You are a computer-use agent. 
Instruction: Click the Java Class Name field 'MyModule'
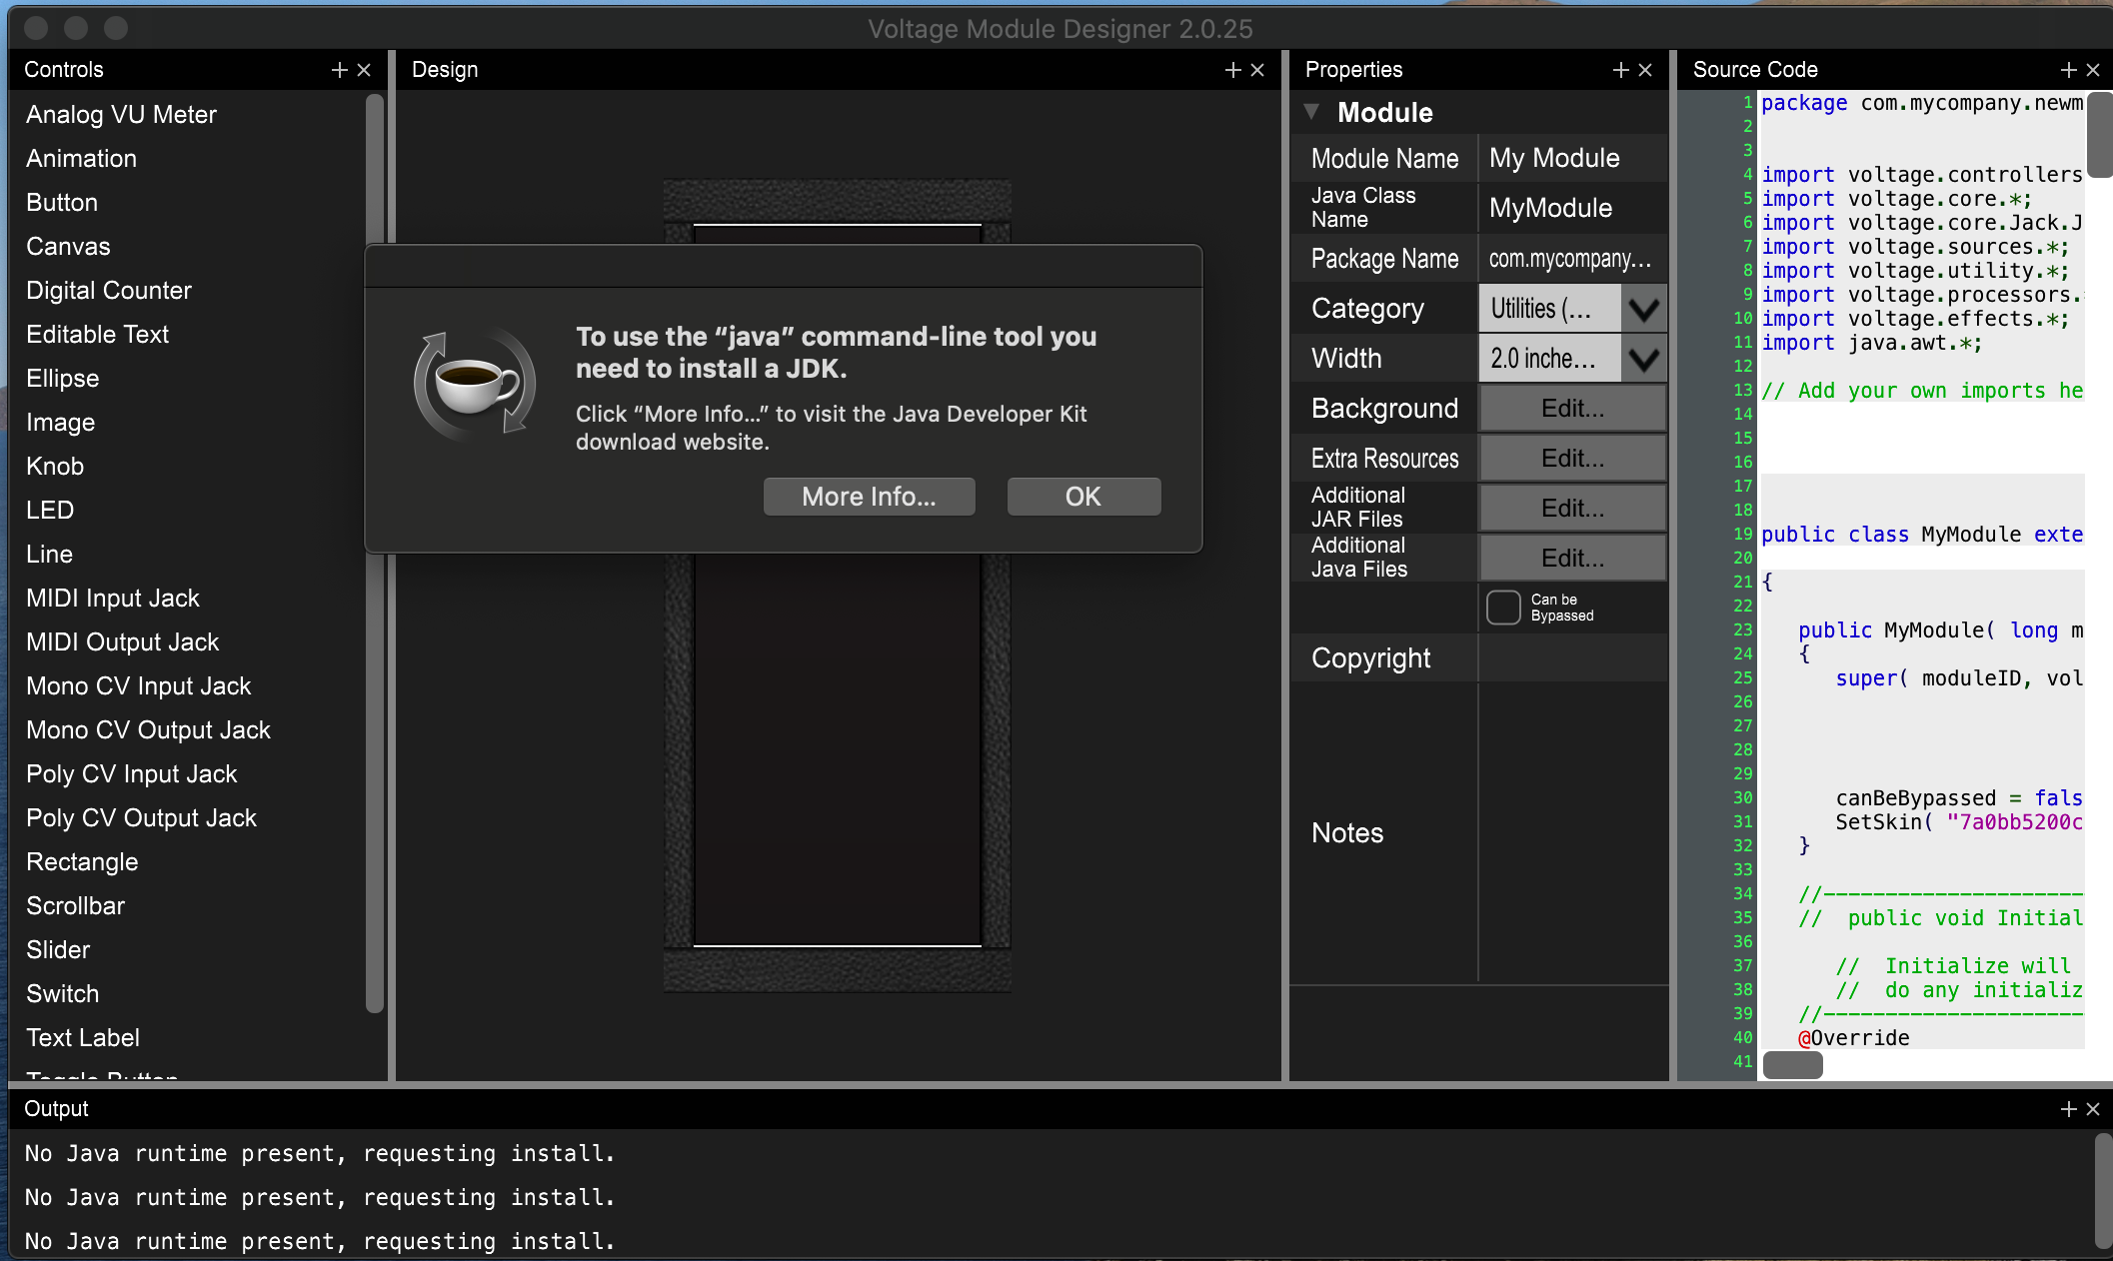click(x=1572, y=208)
